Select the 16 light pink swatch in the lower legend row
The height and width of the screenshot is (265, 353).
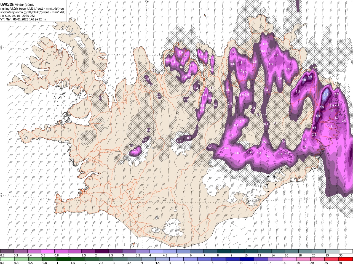290,259
